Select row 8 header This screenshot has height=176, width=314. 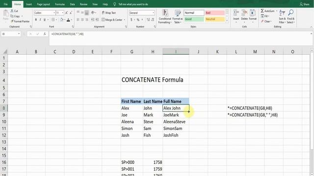(4, 108)
